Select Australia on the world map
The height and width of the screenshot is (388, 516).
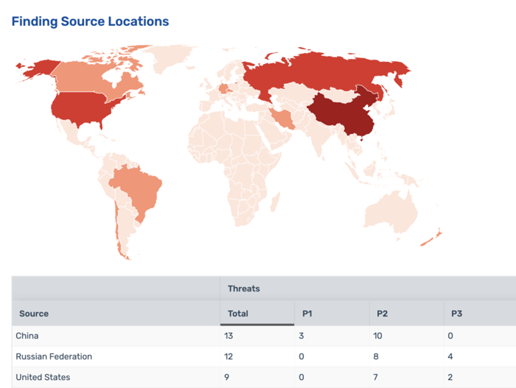pyautogui.click(x=390, y=211)
